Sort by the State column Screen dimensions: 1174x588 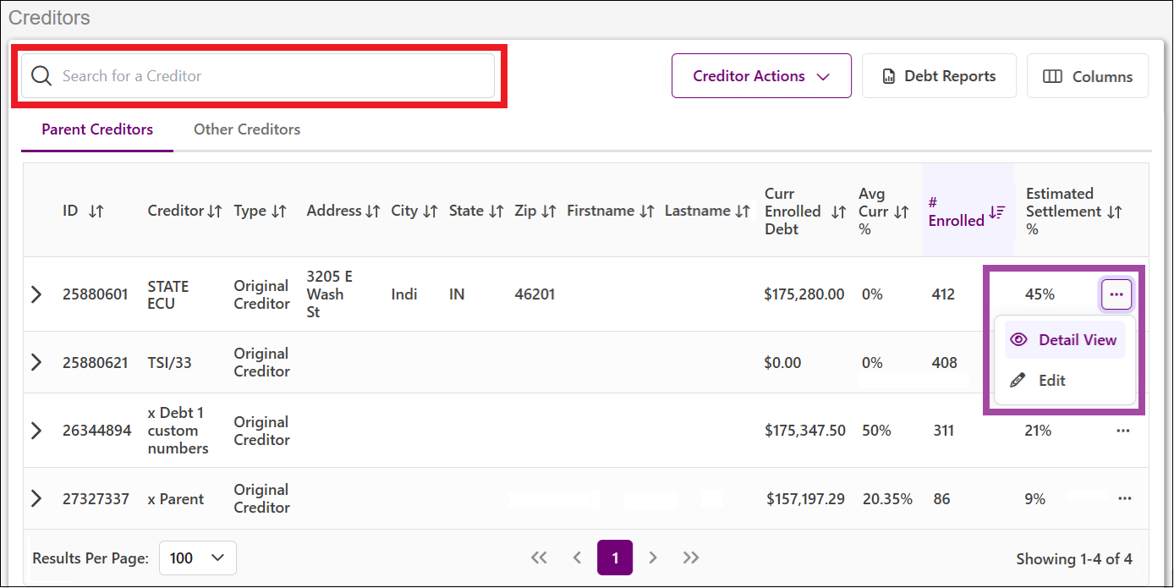coord(496,212)
